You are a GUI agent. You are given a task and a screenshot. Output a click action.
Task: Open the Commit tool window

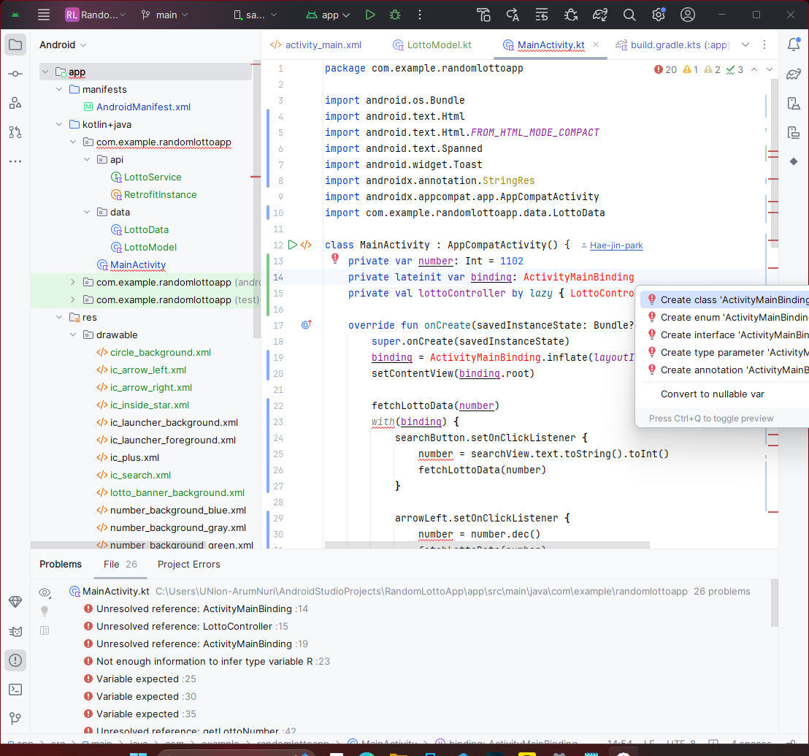[15, 74]
